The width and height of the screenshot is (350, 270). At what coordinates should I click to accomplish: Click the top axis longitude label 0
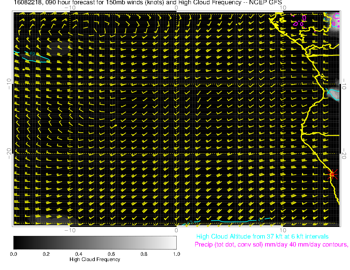pos(176,8)
